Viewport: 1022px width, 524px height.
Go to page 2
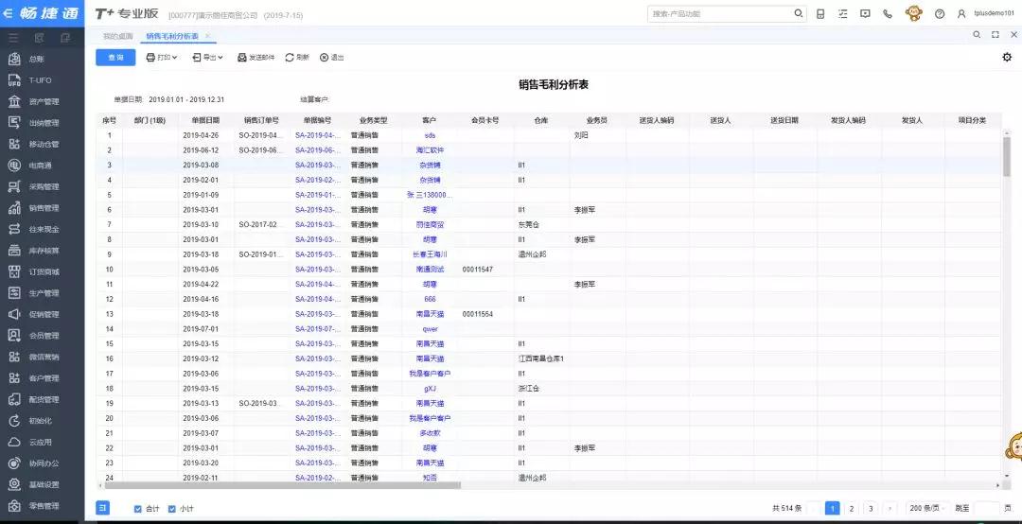pyautogui.click(x=852, y=508)
